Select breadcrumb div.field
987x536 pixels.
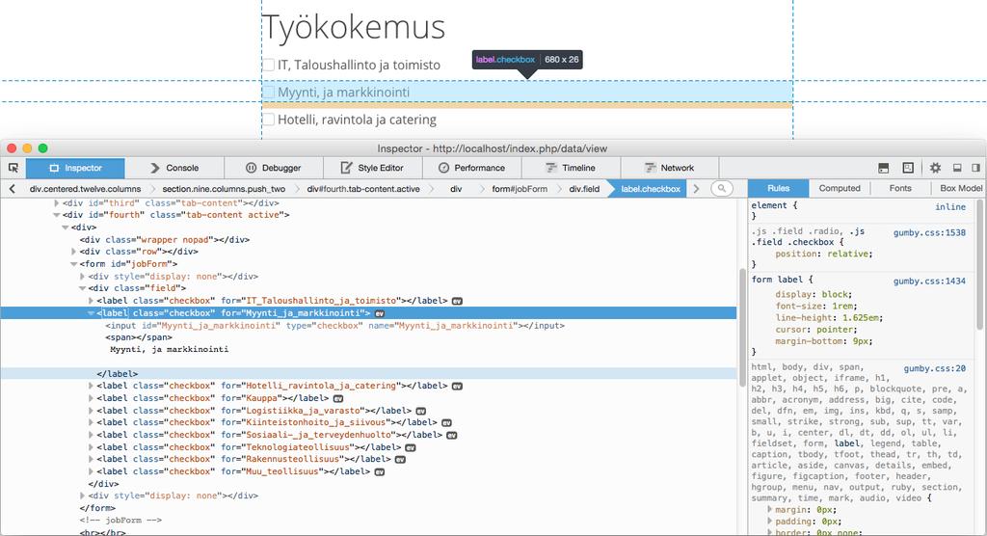(584, 189)
